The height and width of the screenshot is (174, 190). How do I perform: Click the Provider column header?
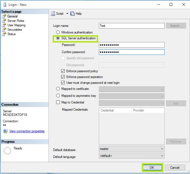click(x=148, y=110)
